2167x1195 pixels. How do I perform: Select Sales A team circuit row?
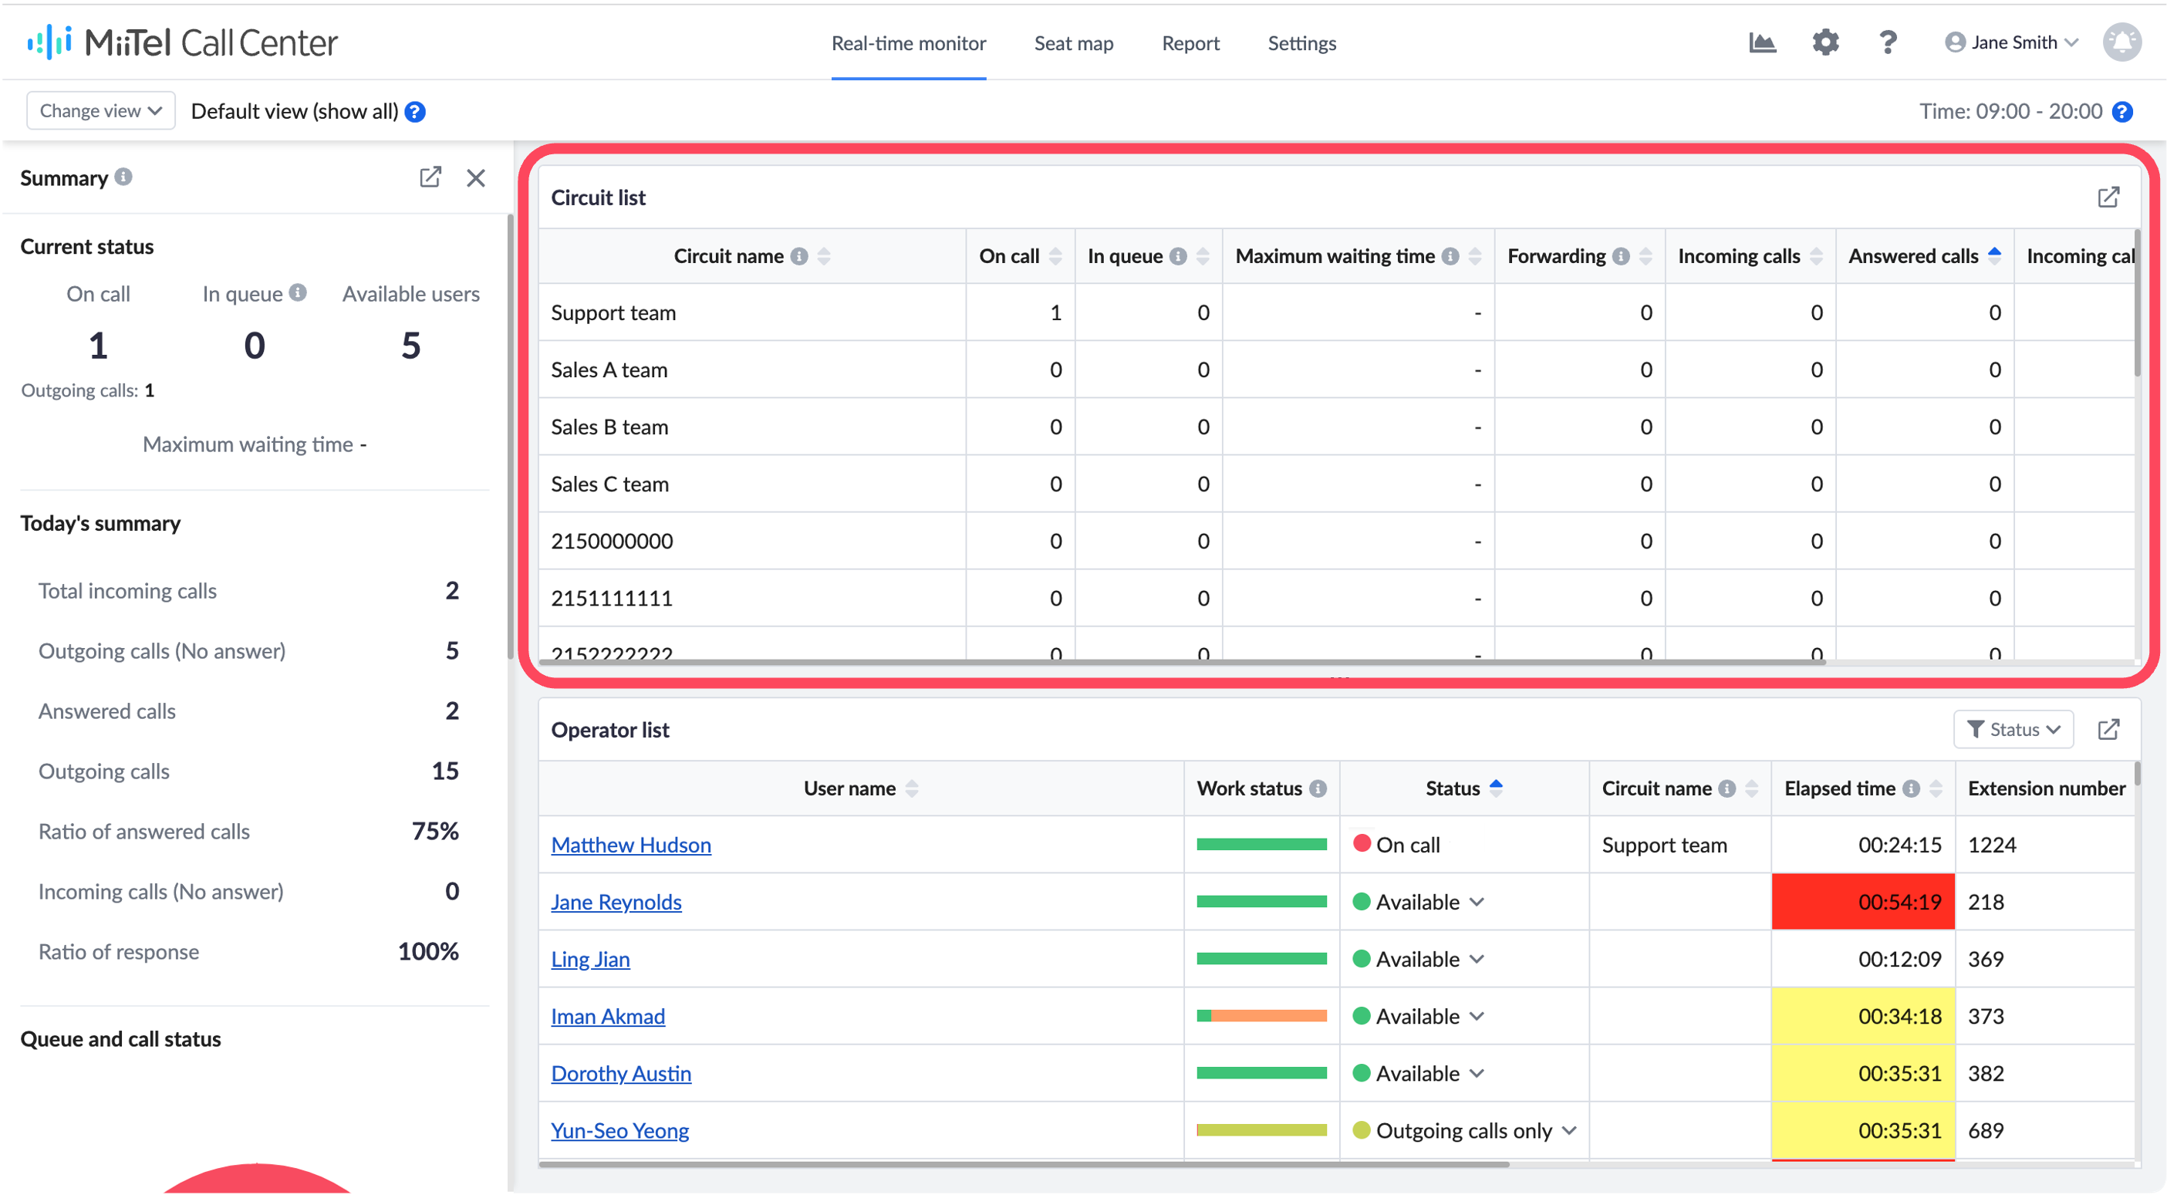(1336, 370)
